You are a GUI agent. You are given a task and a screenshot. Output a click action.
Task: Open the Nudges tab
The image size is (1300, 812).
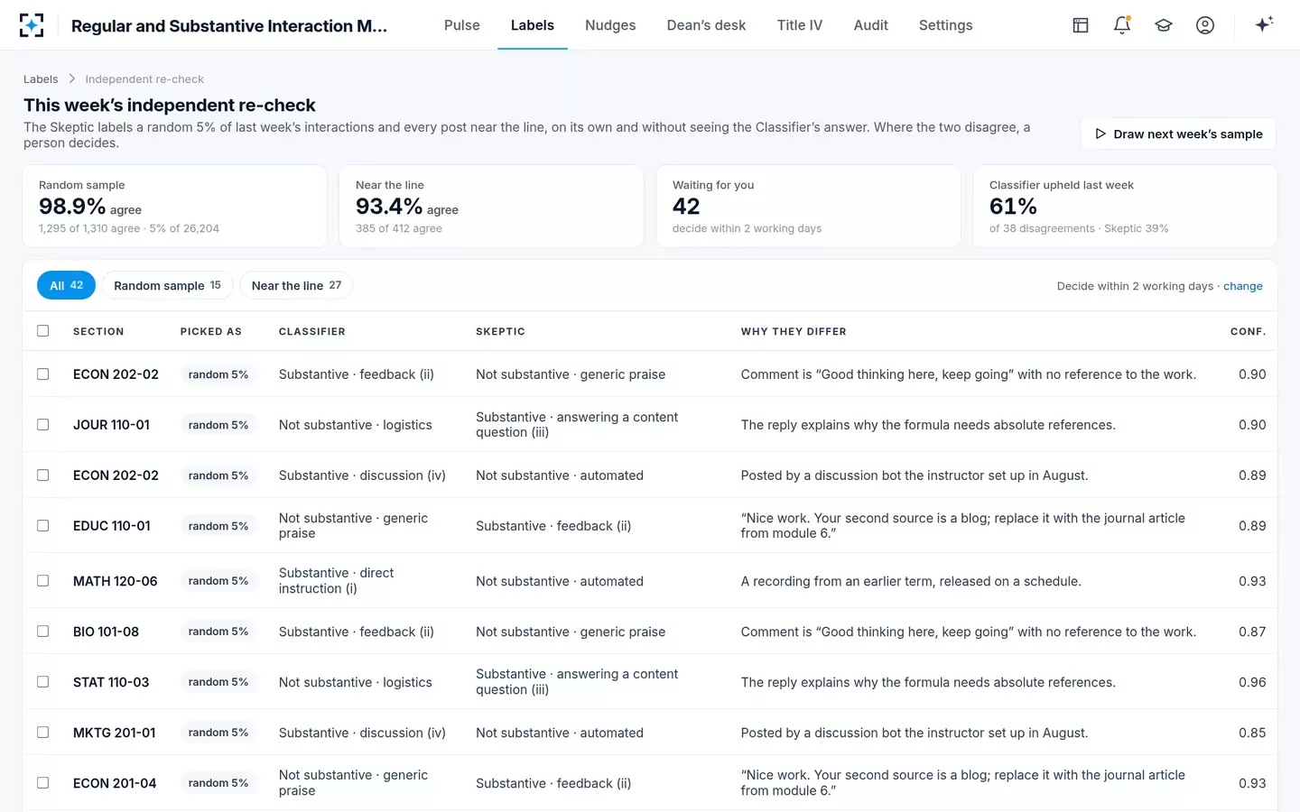(x=610, y=25)
